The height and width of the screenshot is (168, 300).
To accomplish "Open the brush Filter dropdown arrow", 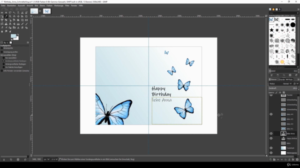I will click(x=298, y=13).
